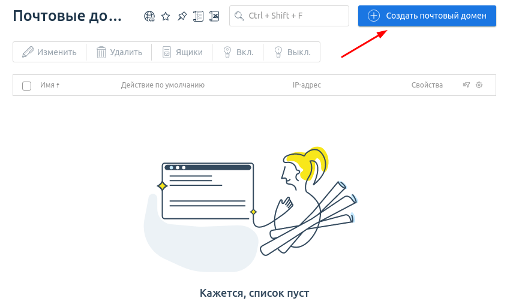
Task: Click the Свойства column header
Action: point(427,85)
